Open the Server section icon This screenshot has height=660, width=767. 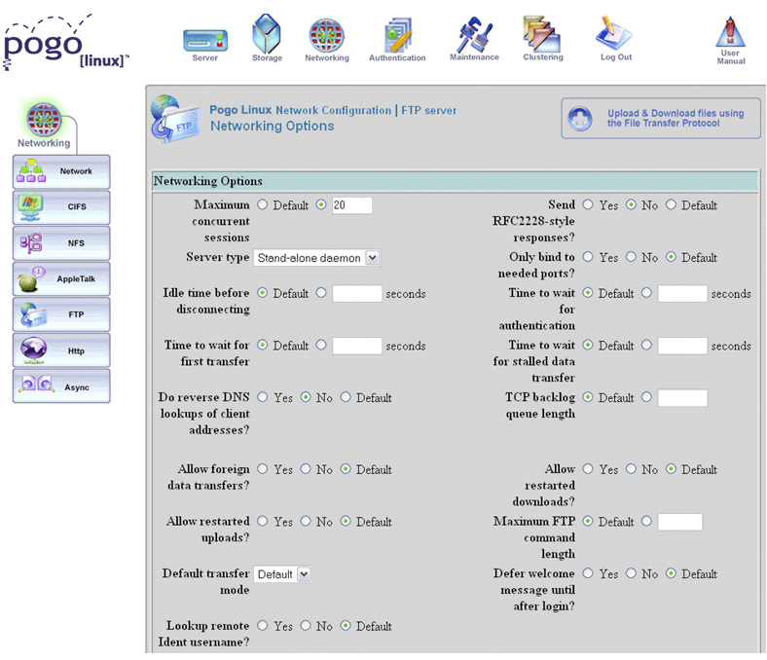pos(205,41)
